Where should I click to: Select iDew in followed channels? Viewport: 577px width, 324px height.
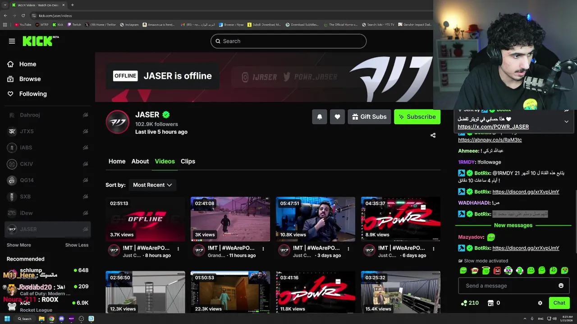tap(47, 213)
